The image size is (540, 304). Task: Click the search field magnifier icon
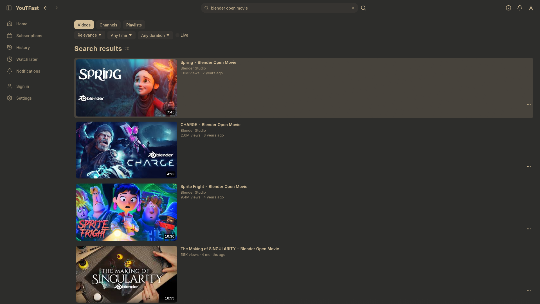click(206, 8)
